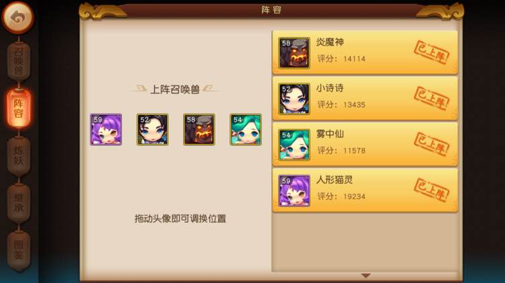
Task: Expand list with the bottom down arrow
Action: [x=366, y=276]
